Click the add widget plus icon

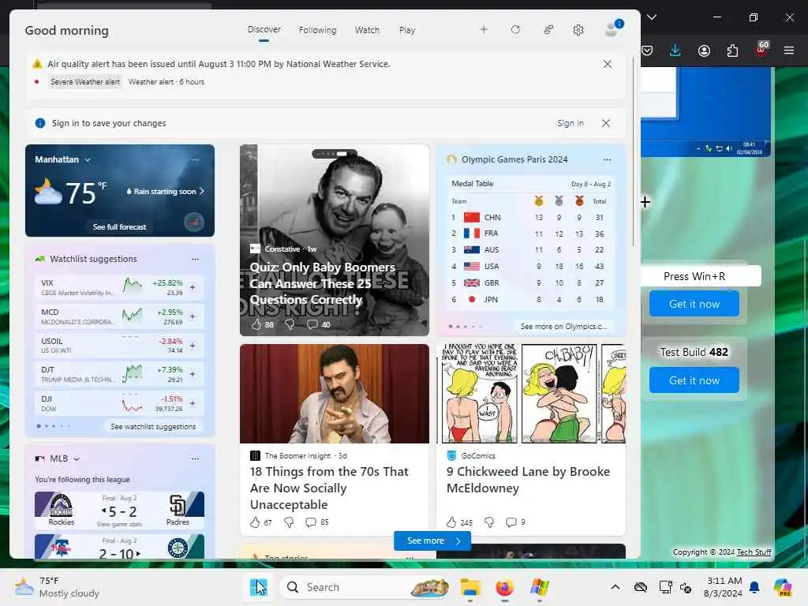coord(484,30)
